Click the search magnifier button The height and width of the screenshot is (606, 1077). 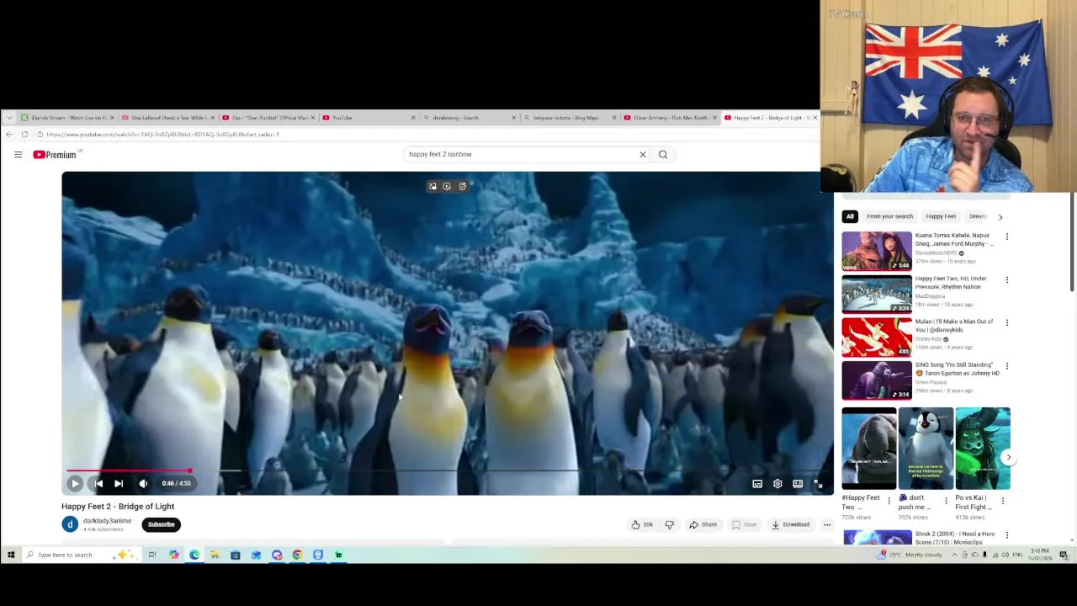(663, 154)
